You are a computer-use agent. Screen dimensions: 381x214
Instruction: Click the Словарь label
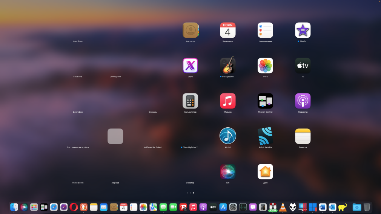point(153,112)
